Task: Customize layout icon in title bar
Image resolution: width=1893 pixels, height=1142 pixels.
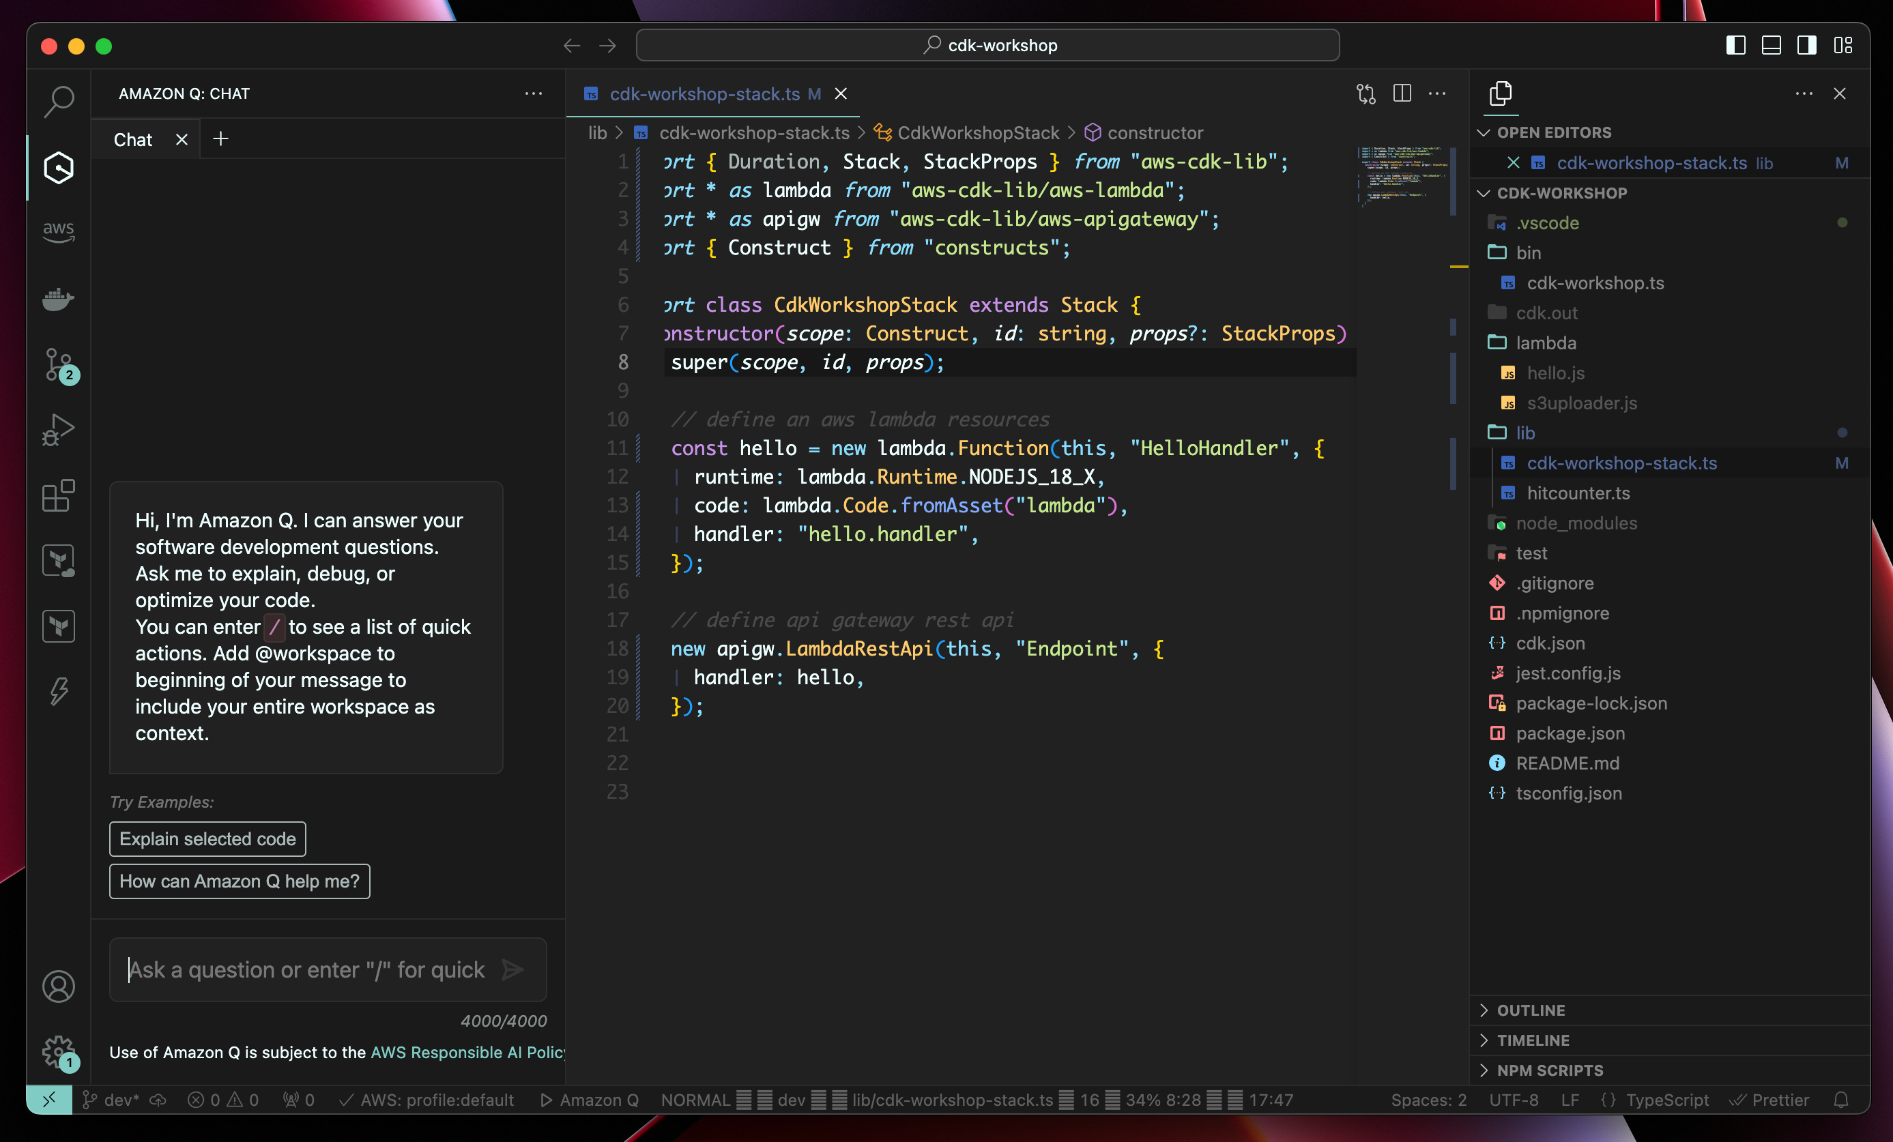Action: coord(1843,45)
